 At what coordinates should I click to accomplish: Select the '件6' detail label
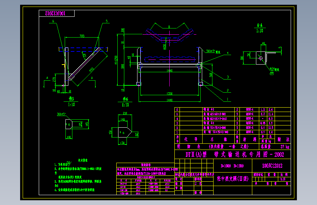coord(125,99)
